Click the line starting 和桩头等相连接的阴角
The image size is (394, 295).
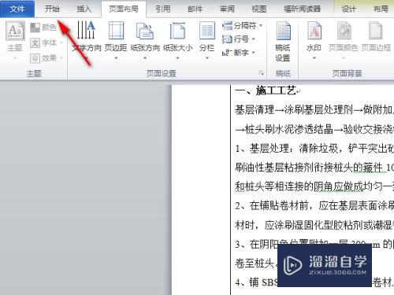coord(314,186)
